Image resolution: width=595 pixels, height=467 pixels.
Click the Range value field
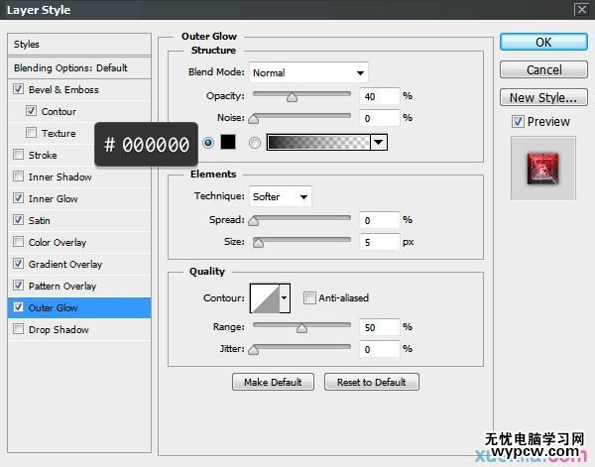379,327
